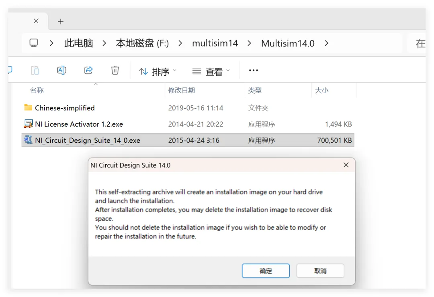Click the size 1,494 KB
The width and height of the screenshot is (434, 297).
coord(338,124)
